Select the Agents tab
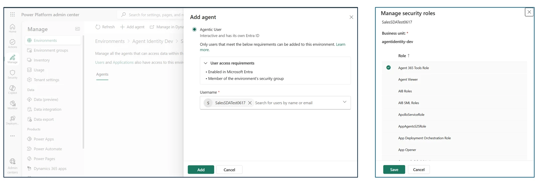Image resolution: width=538 pixels, height=181 pixels. coord(102,75)
